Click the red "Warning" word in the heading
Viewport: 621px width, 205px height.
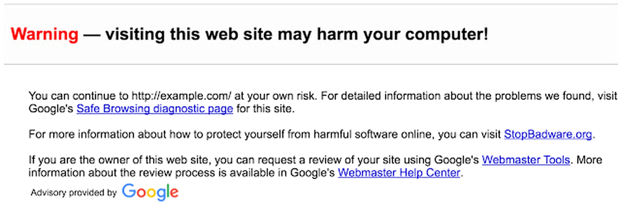click(44, 34)
